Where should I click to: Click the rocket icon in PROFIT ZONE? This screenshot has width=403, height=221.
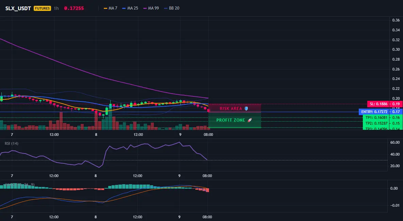coord(249,120)
